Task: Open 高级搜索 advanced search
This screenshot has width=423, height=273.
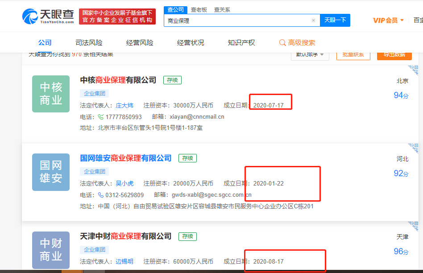Action: point(297,43)
